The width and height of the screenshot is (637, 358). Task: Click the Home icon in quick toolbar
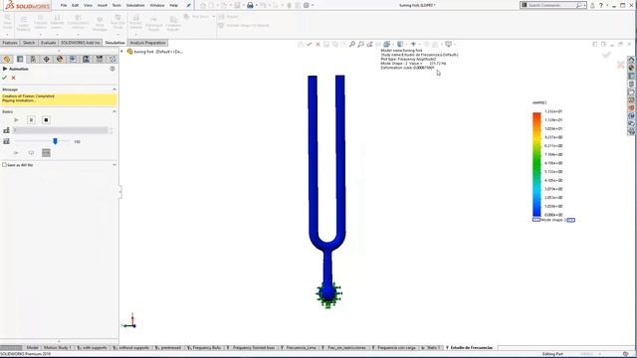click(203, 5)
